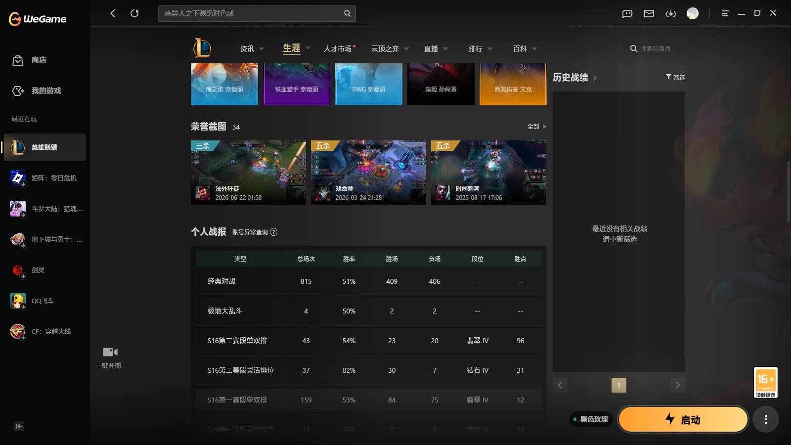Open the help question mark beside 账号异常查询
791x445 pixels.
click(274, 232)
